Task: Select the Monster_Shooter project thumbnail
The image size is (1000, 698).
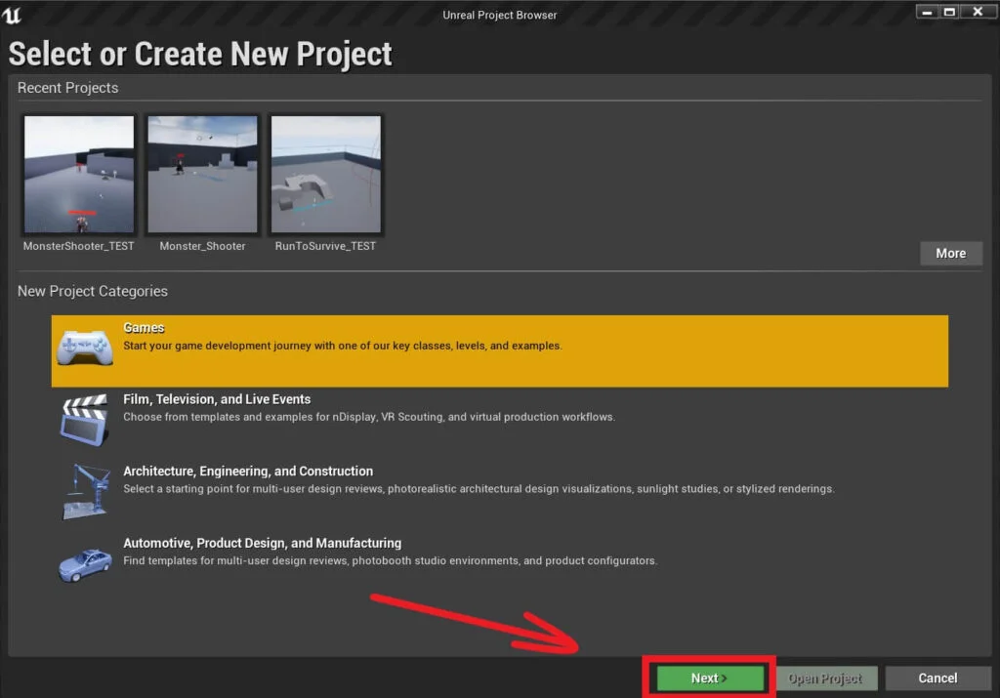Action: click(202, 175)
